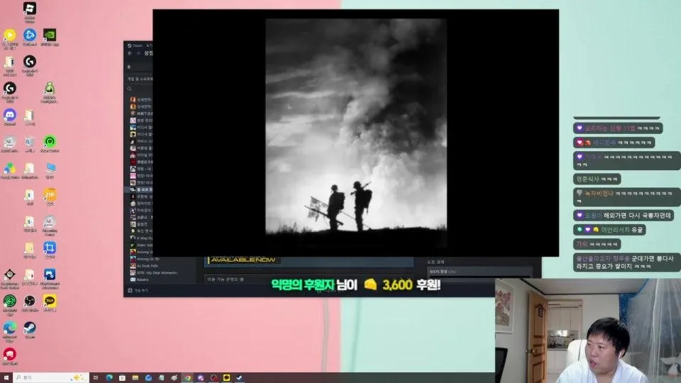Open Chrome from the taskbar
This screenshot has width=681, height=383.
click(x=187, y=378)
